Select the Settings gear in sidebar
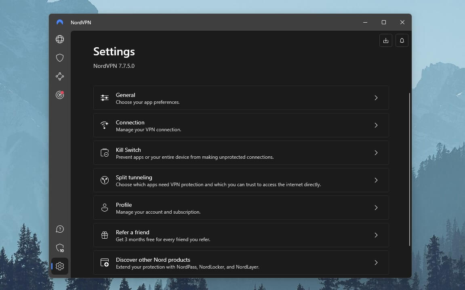465x290 pixels. click(x=60, y=266)
